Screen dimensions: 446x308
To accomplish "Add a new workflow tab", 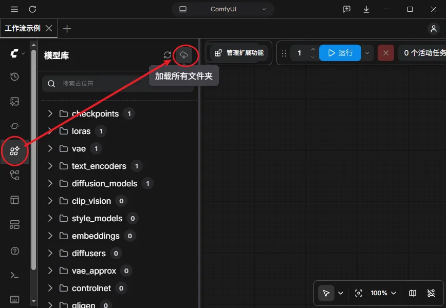I will coord(67,28).
